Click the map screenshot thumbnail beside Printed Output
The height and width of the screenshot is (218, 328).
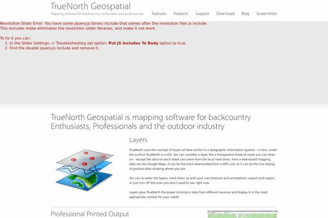242,214
